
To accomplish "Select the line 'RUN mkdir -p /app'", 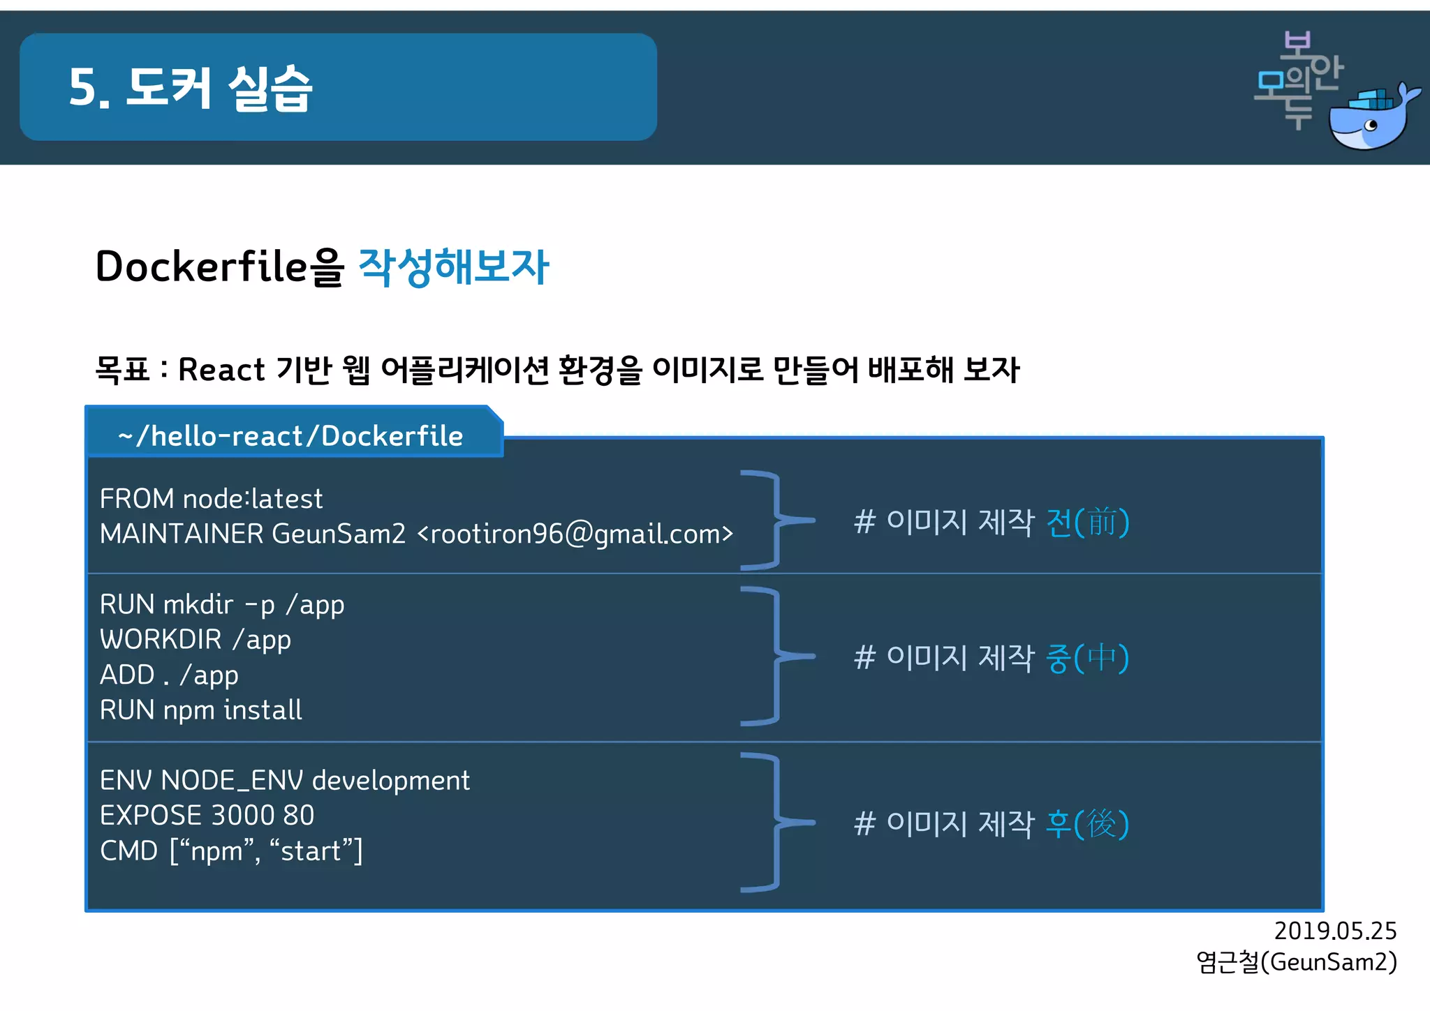I will [x=222, y=604].
